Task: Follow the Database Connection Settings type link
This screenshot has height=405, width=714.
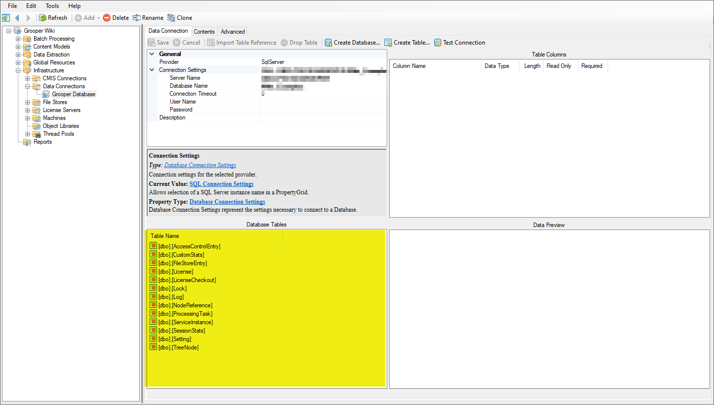Action: 200,165
